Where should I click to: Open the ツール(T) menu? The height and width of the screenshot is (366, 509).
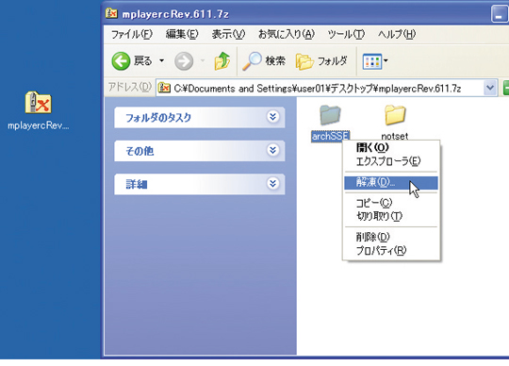pos(346,34)
